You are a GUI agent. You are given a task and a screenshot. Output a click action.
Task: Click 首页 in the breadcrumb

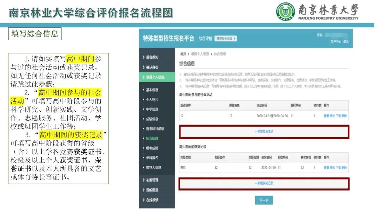(183, 54)
